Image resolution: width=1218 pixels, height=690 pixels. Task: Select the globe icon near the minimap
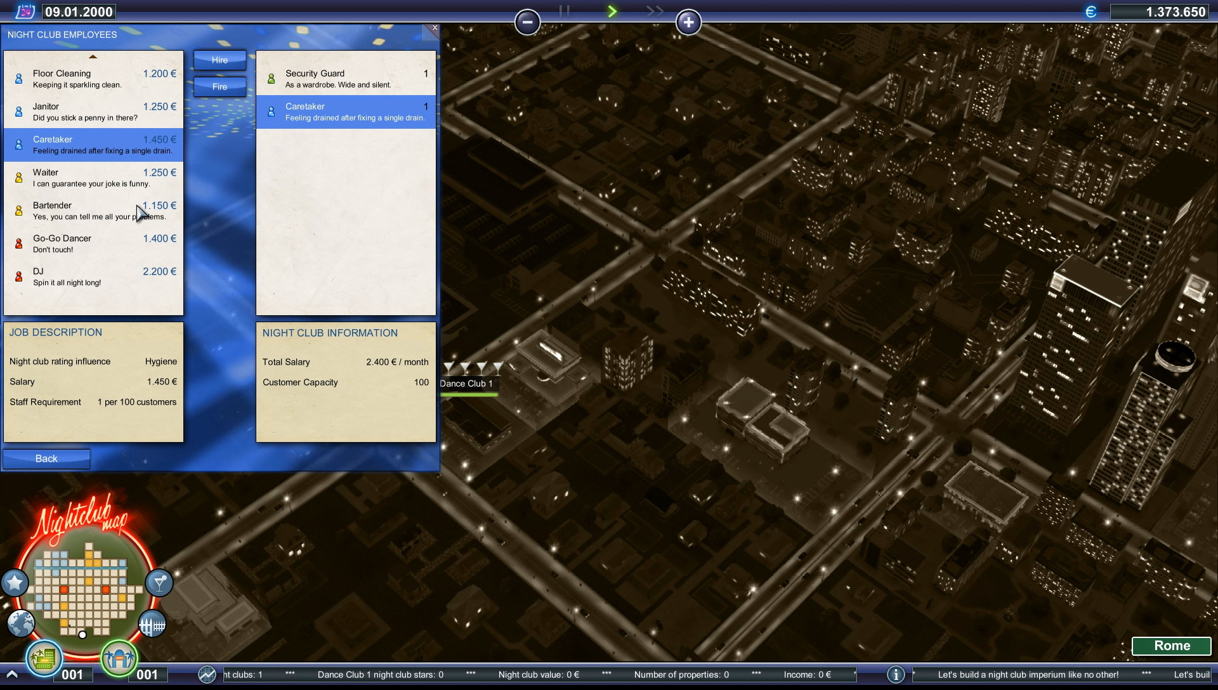21,623
